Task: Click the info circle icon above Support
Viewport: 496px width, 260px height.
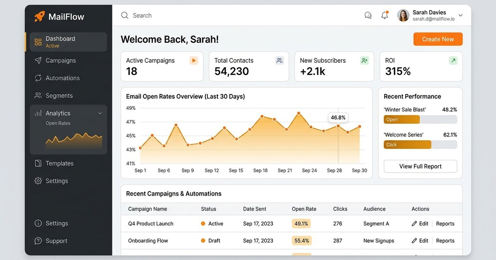Action: click(38, 223)
